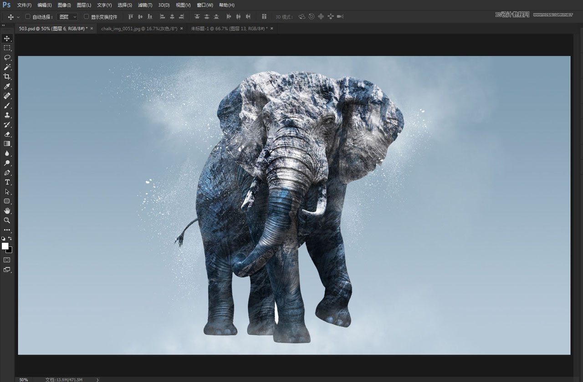Select the Magic Wand tool

click(x=7, y=67)
